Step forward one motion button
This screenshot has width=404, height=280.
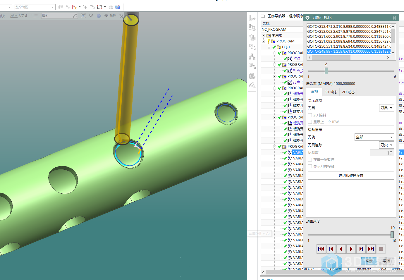click(x=361, y=249)
